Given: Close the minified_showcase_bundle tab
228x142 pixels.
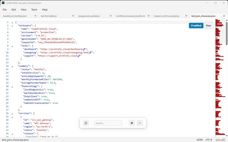Looking at the screenshot, I should [149, 16].
